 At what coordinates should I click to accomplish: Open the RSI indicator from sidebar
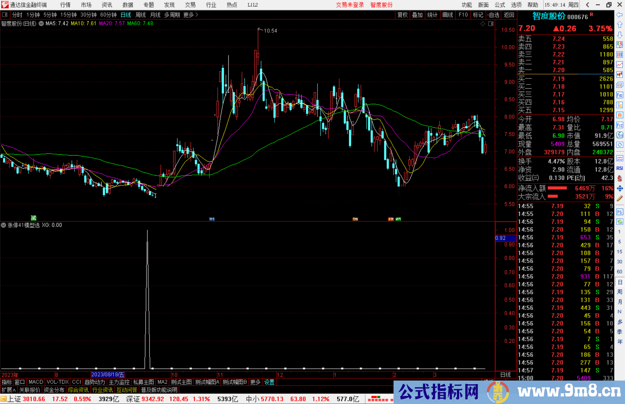(620, 168)
